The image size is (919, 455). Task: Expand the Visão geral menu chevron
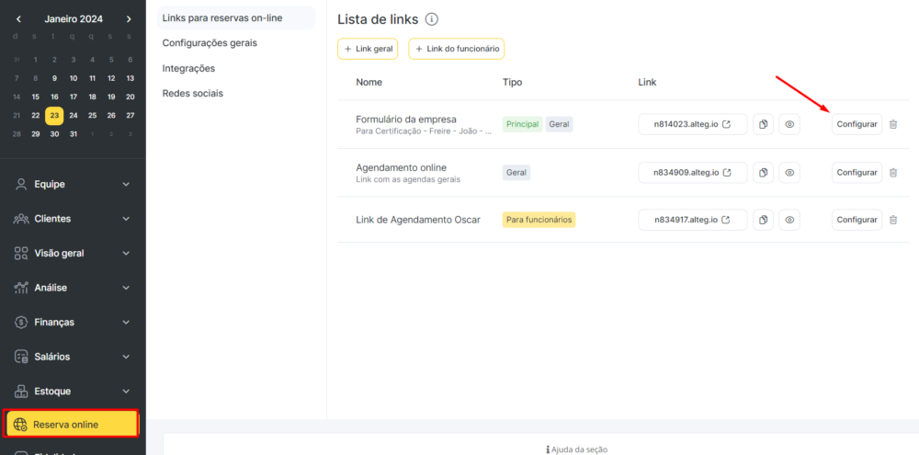click(x=126, y=254)
